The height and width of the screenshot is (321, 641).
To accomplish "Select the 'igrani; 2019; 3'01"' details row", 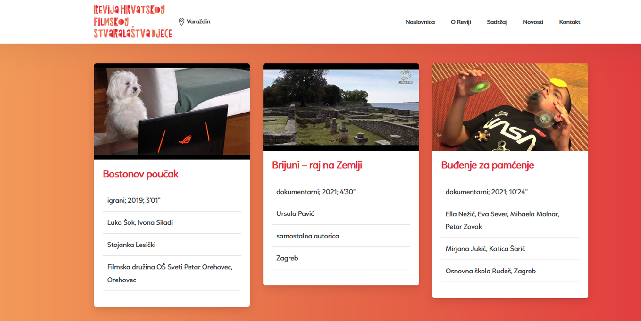I will 134,200.
